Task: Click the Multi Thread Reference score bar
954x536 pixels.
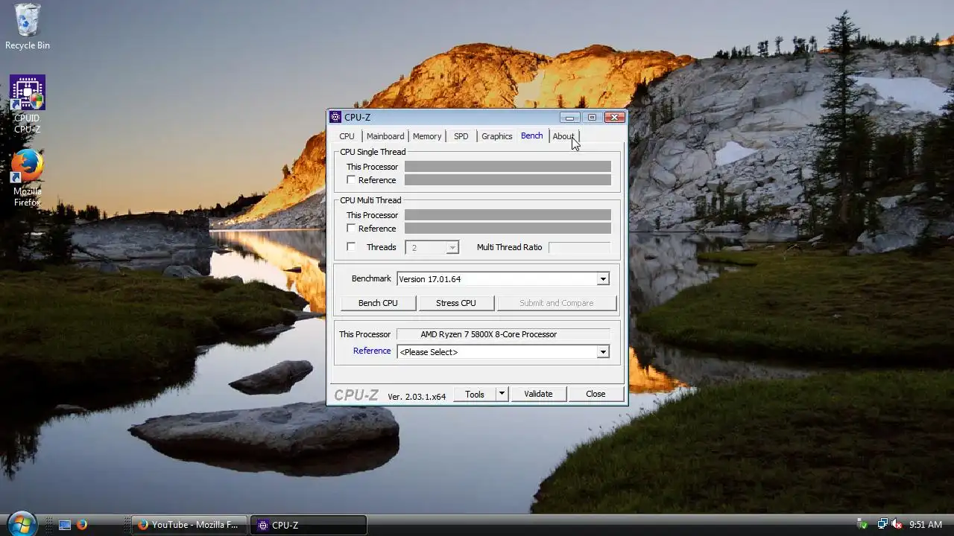Action: pyautogui.click(x=508, y=229)
